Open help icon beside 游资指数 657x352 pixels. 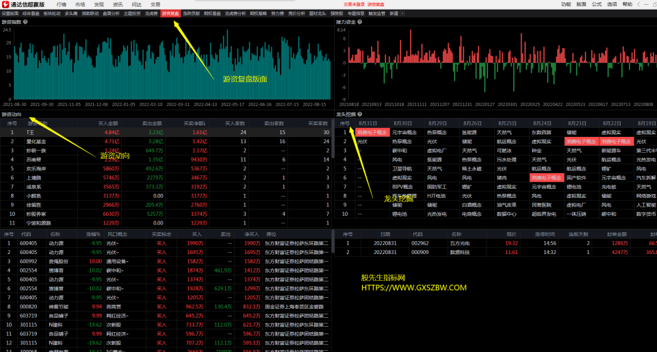click(25, 22)
